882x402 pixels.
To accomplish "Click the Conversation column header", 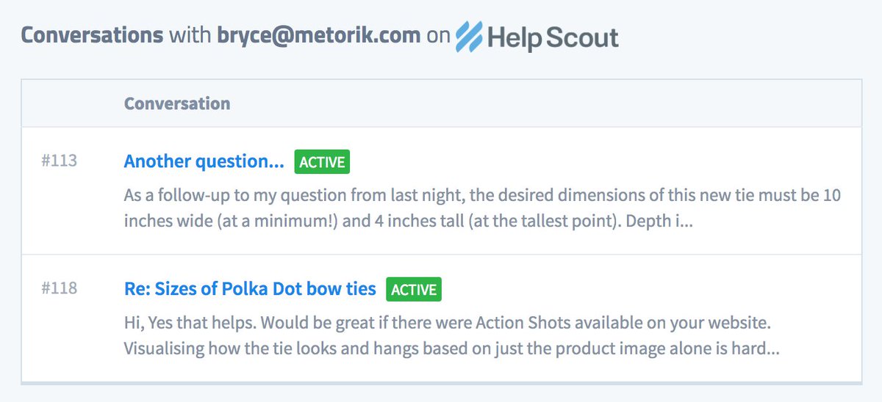I will click(x=177, y=103).
